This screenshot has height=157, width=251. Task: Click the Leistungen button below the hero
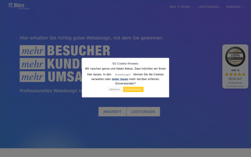[143, 112]
